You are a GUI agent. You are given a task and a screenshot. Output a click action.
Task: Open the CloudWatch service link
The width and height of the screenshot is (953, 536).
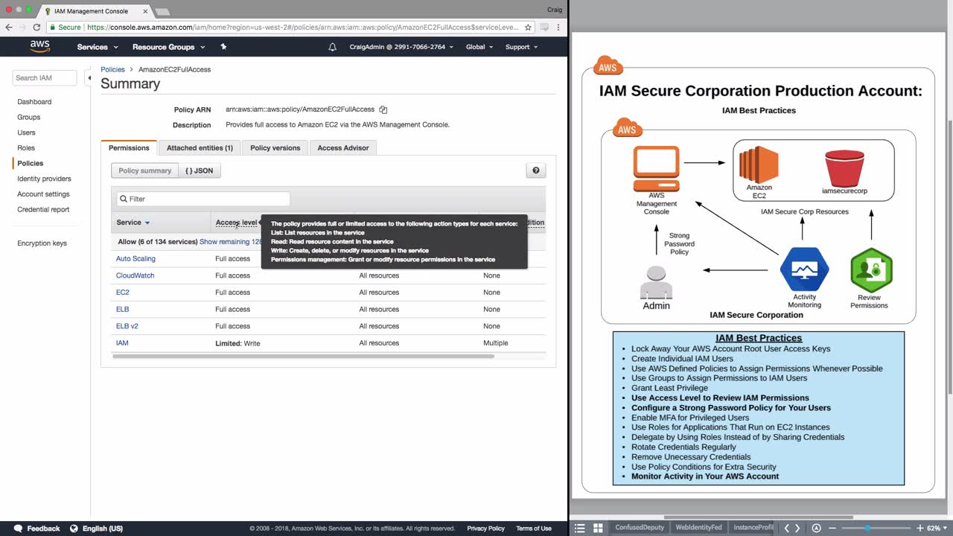pos(135,275)
